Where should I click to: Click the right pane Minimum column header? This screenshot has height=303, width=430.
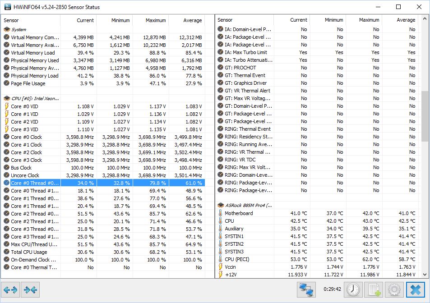[328, 20]
